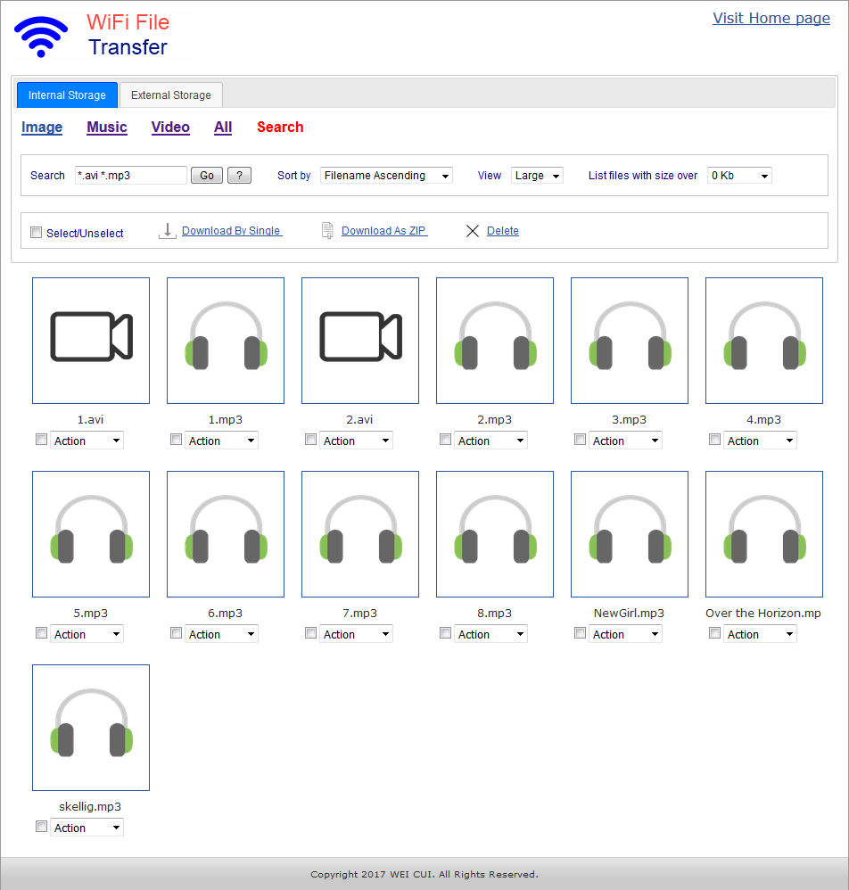Check the checkbox for 3.mp3
The image size is (849, 890).
coord(580,440)
